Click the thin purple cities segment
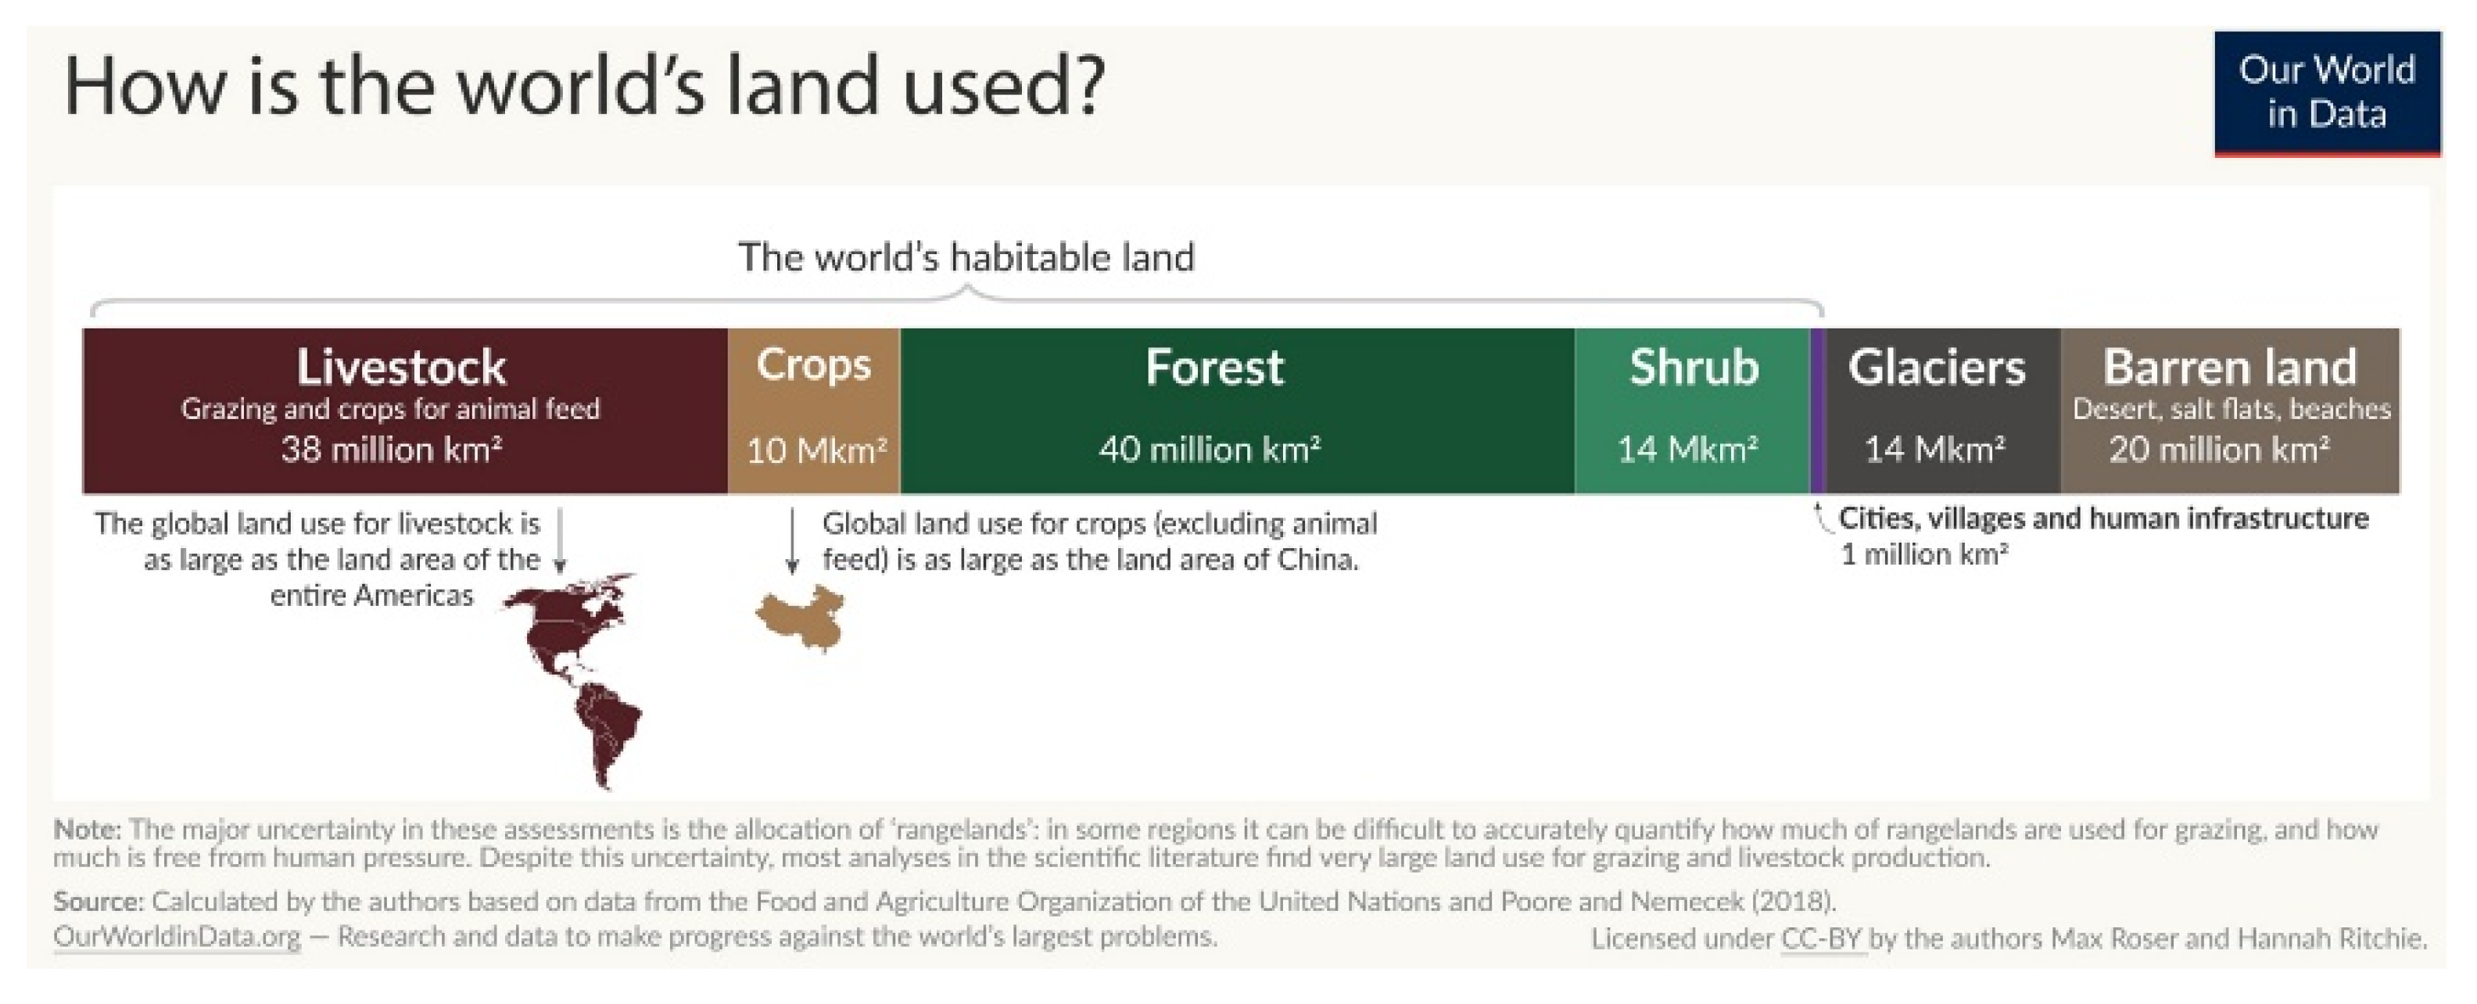The width and height of the screenshot is (2477, 1004). [x=1817, y=411]
